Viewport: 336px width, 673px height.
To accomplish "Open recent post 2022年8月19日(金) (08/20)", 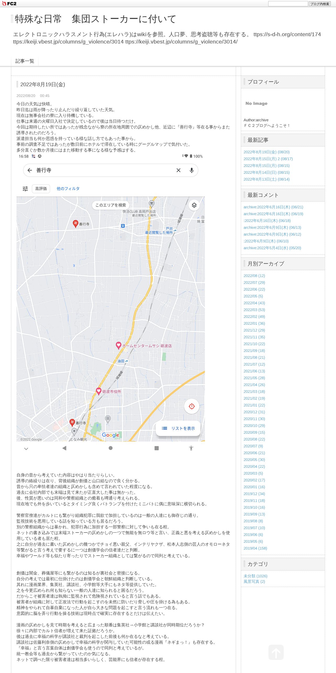I will (x=267, y=152).
